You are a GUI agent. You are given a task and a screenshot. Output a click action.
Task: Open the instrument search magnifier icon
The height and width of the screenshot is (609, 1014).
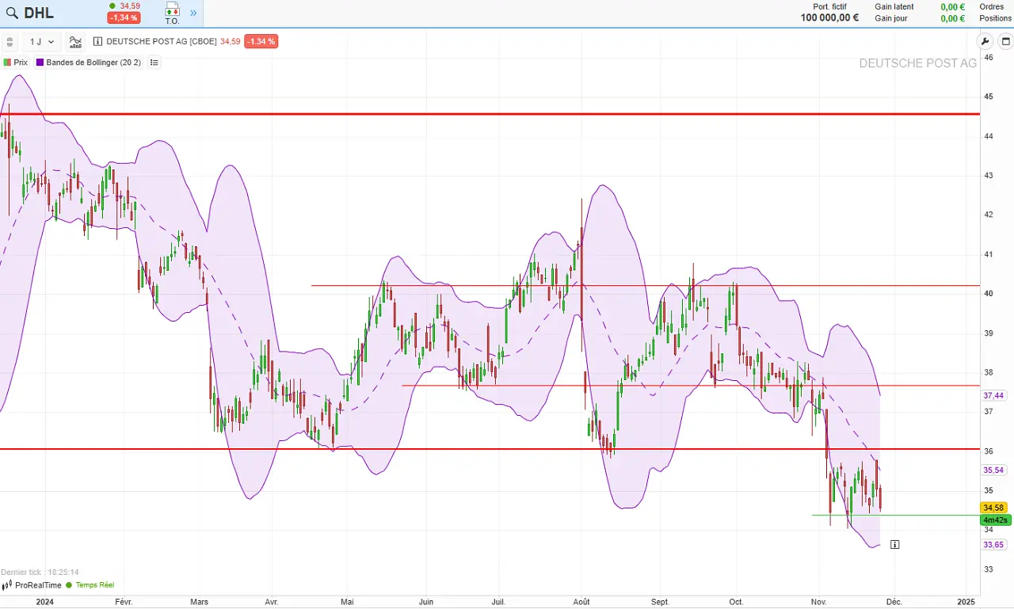(13, 13)
